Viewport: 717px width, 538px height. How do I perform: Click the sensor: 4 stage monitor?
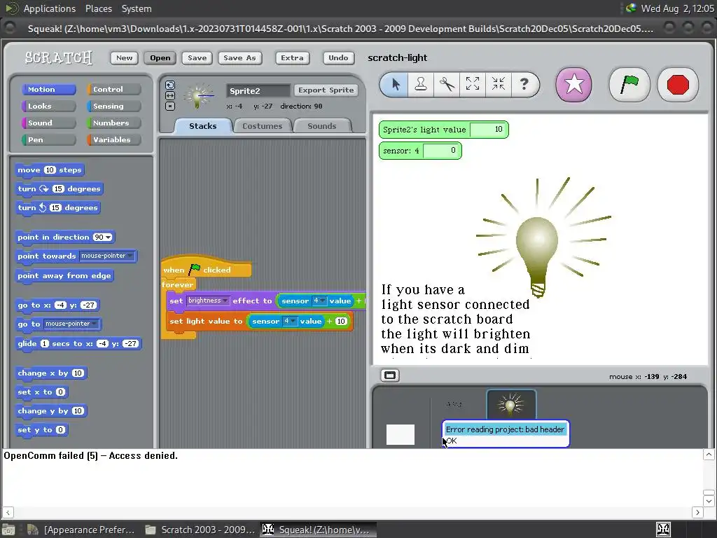click(x=420, y=151)
